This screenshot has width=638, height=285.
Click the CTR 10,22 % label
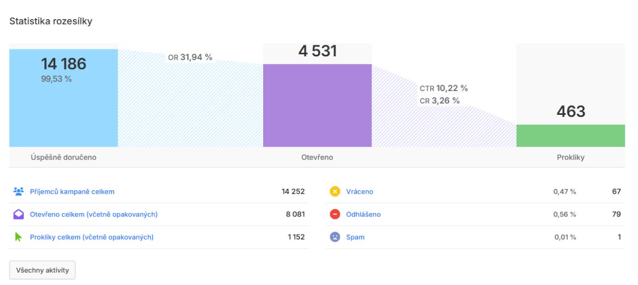[x=444, y=88]
